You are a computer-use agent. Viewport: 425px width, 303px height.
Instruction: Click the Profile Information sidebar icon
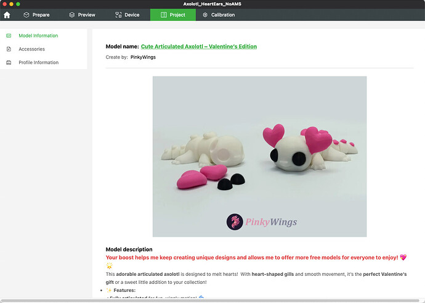[x=9, y=62]
